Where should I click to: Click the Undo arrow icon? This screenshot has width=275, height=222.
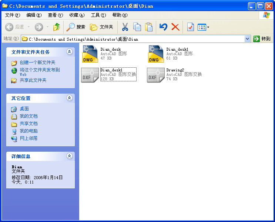point(163,27)
